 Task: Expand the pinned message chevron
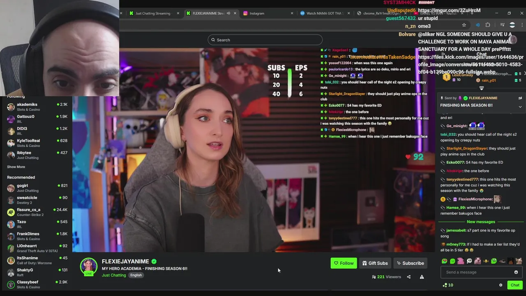coord(520,107)
